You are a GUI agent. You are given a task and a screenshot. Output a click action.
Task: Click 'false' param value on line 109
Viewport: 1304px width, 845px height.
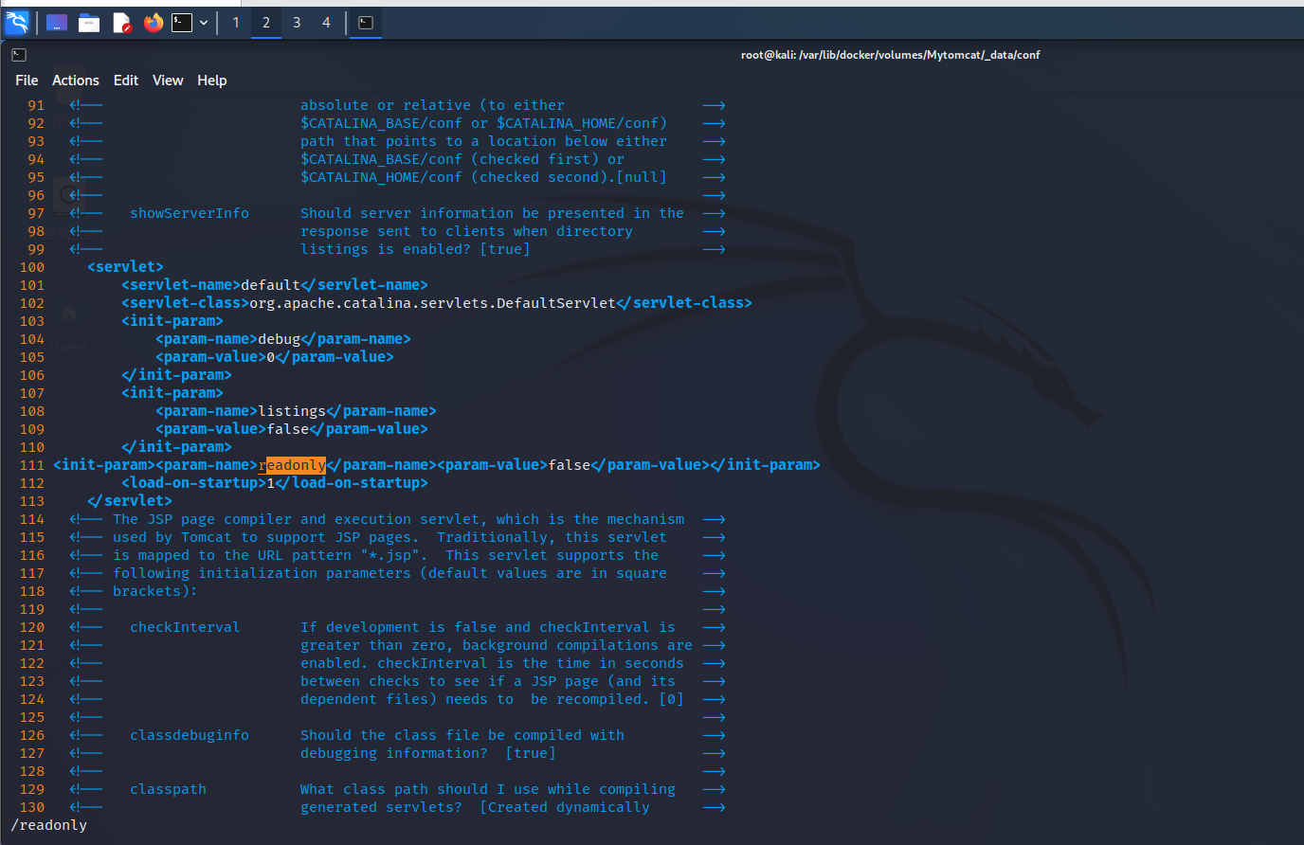point(287,429)
